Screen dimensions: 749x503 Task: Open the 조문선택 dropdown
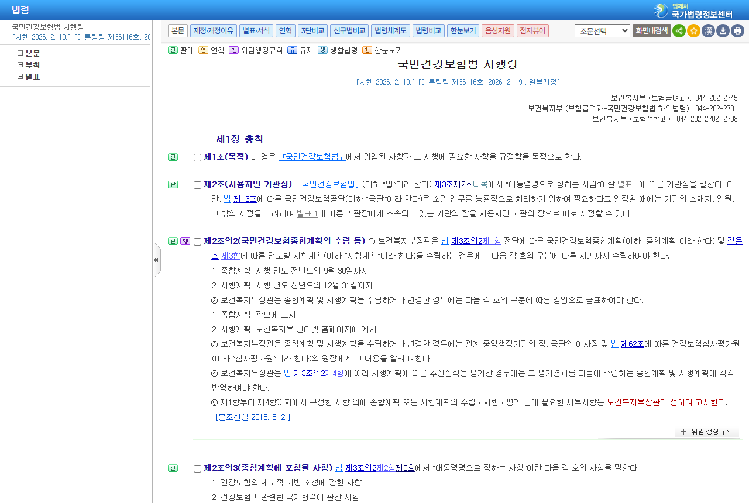[602, 31]
